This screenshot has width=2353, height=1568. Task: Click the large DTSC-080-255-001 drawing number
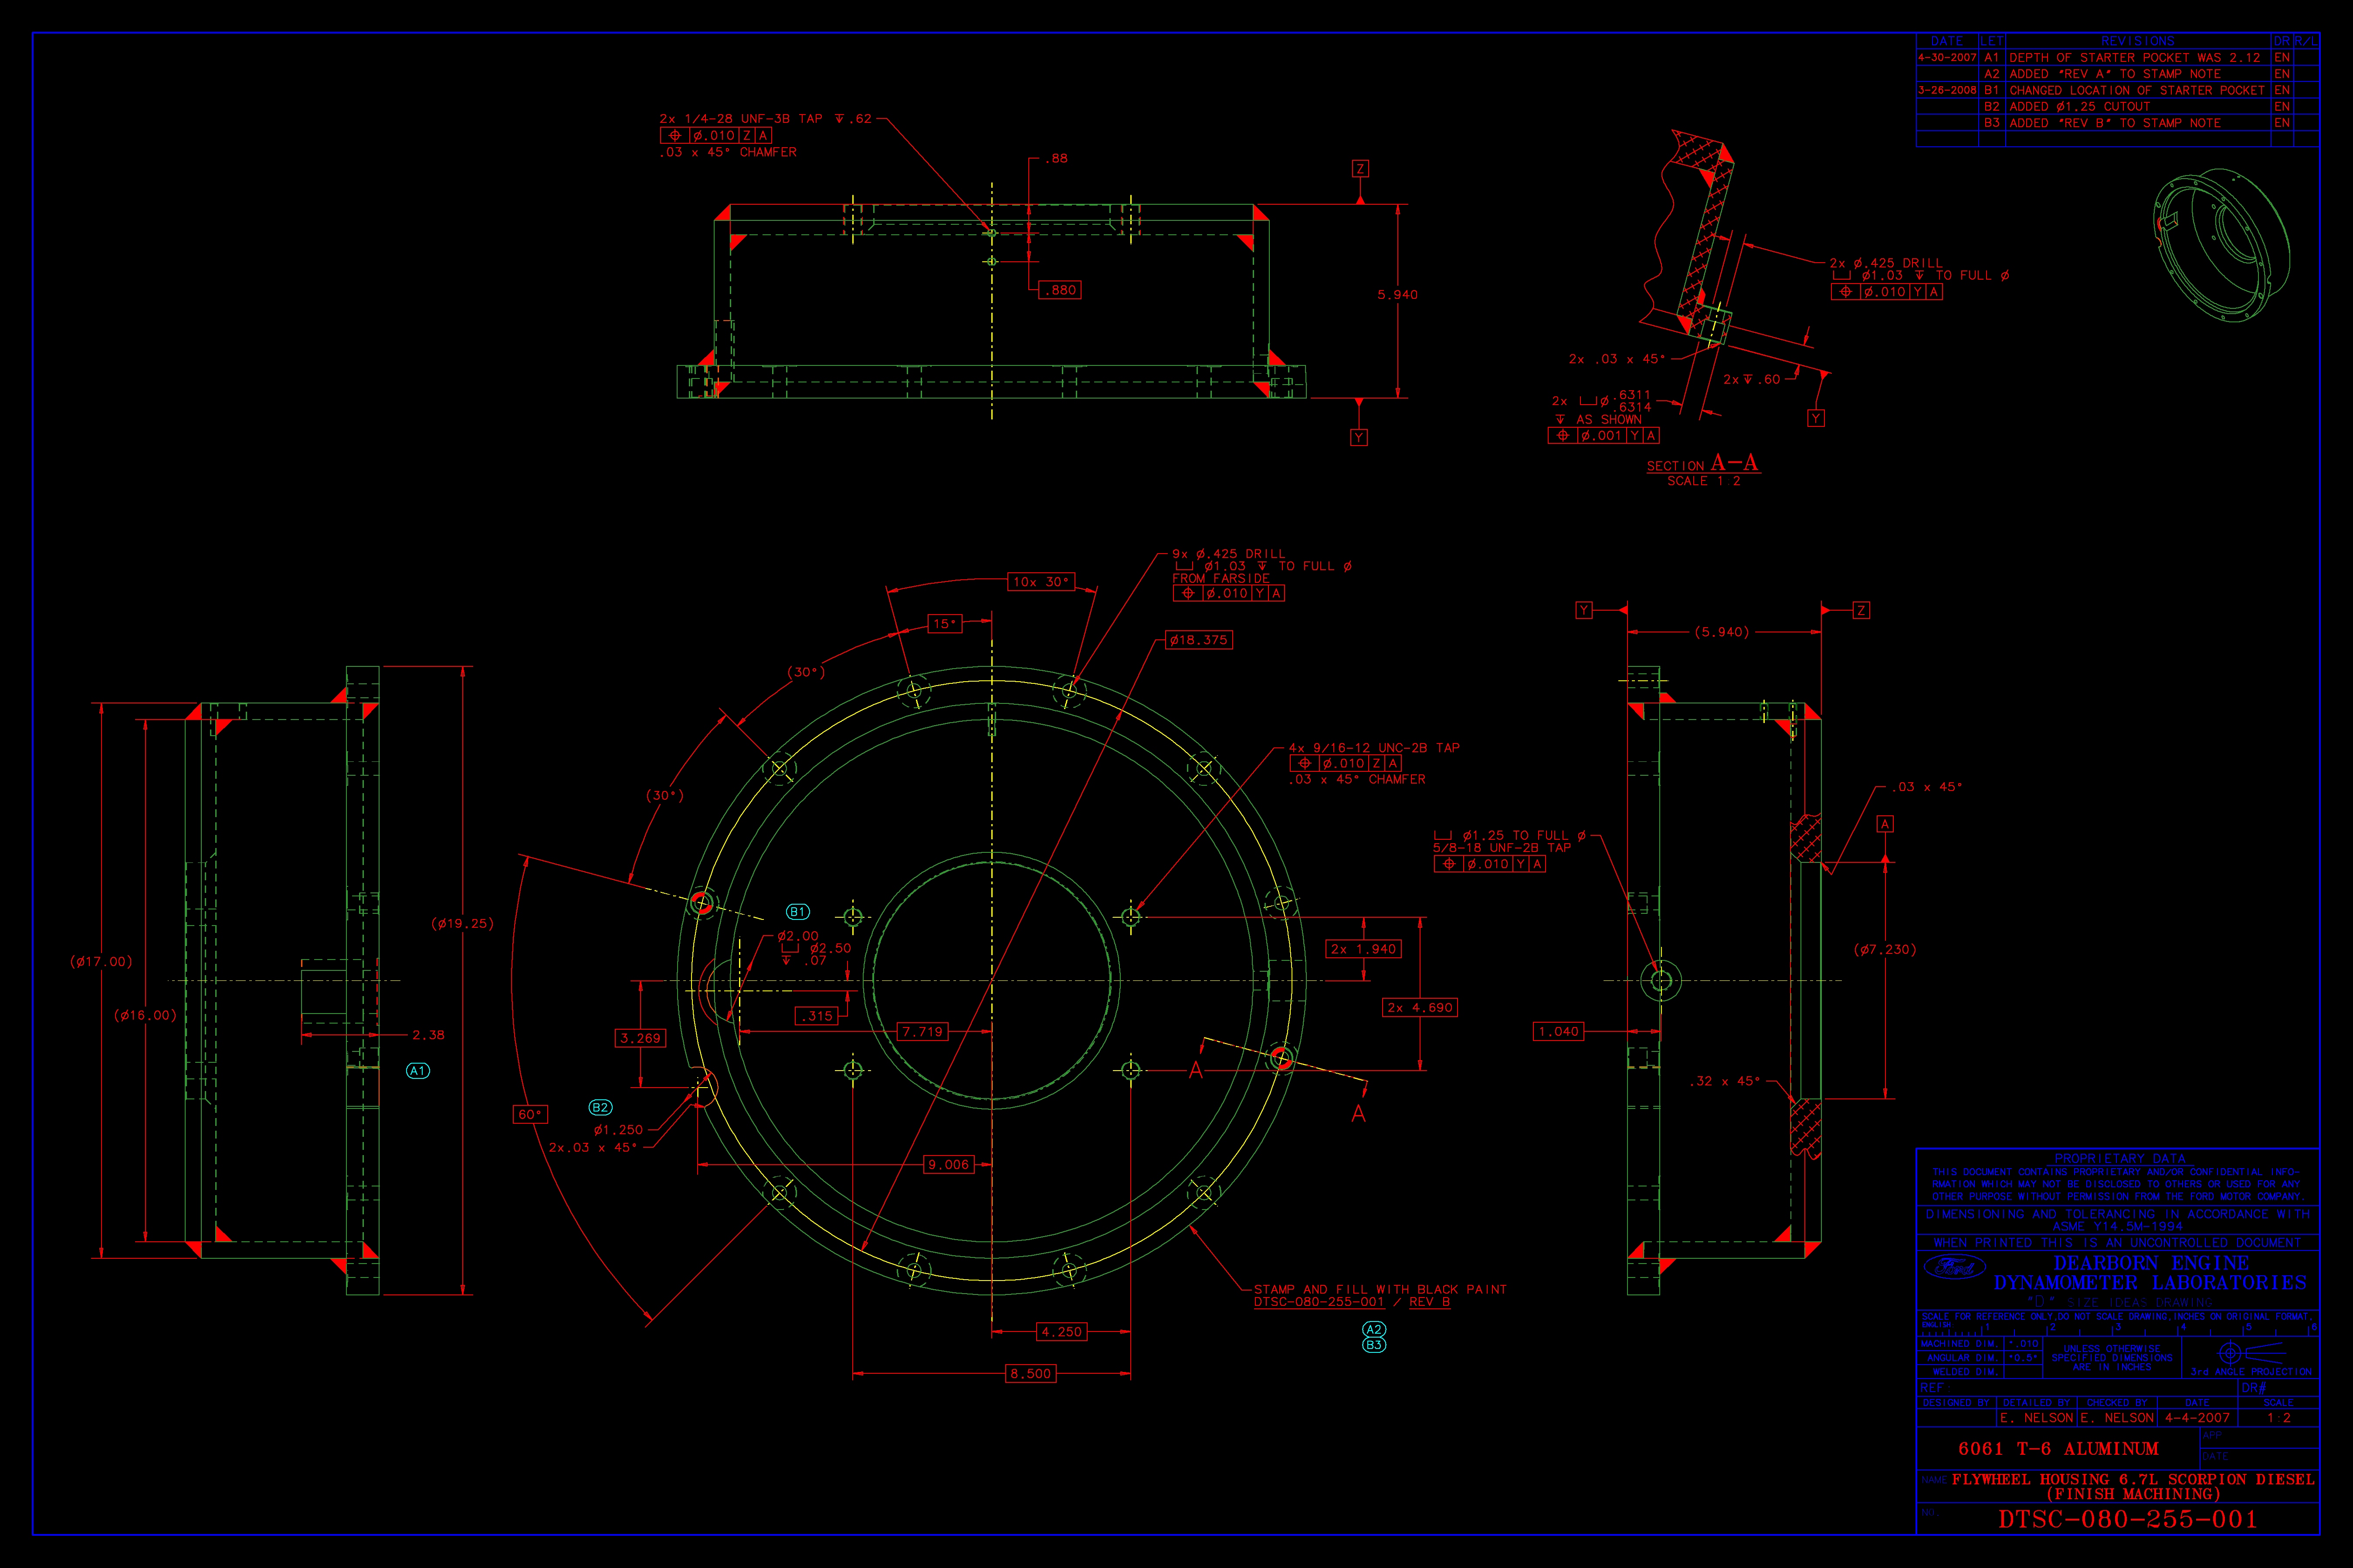tap(2128, 1519)
